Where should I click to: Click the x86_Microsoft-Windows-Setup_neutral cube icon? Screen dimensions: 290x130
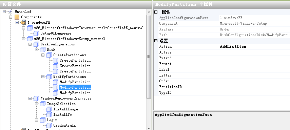30,39
